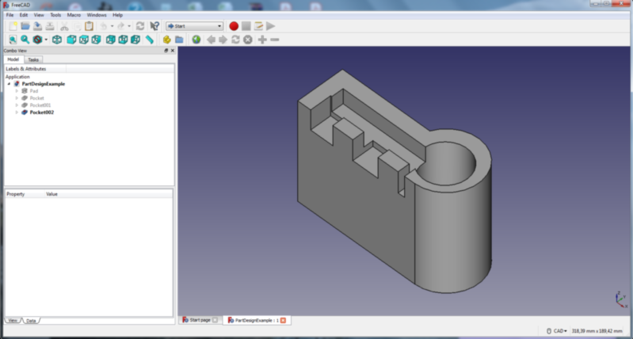The height and width of the screenshot is (339, 633).
Task: Open the draw style dropdown arrow
Action: 46,40
